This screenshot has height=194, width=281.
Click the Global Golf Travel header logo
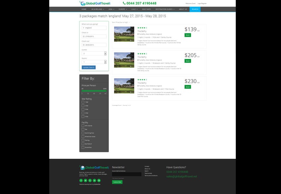pos(95,3)
